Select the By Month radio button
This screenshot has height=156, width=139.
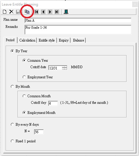[12, 87]
